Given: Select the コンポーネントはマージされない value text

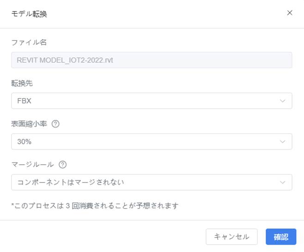Looking at the screenshot, I should [x=71, y=182].
